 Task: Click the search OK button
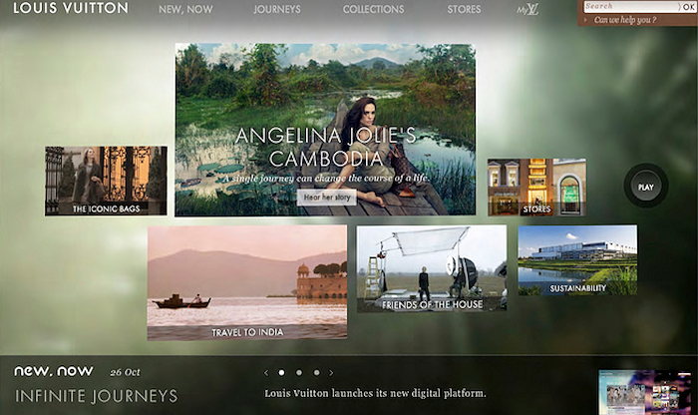point(688,7)
